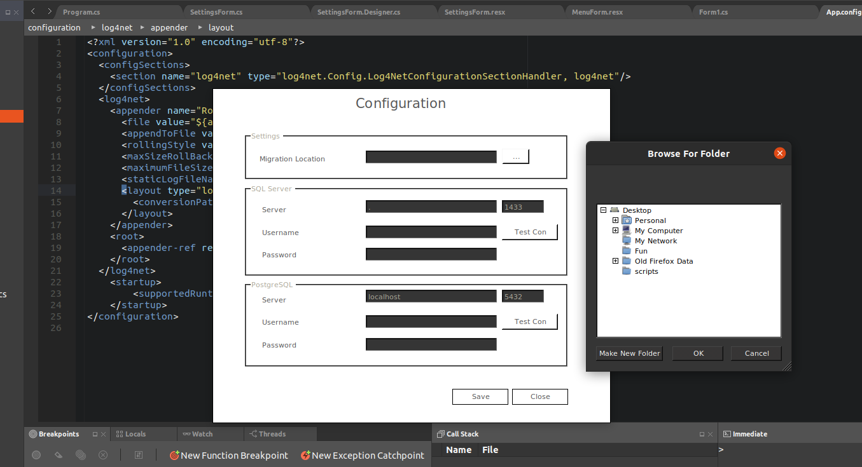Image resolution: width=862 pixels, height=467 pixels.
Task: Click the My Network icon in tree
Action: tap(627, 240)
